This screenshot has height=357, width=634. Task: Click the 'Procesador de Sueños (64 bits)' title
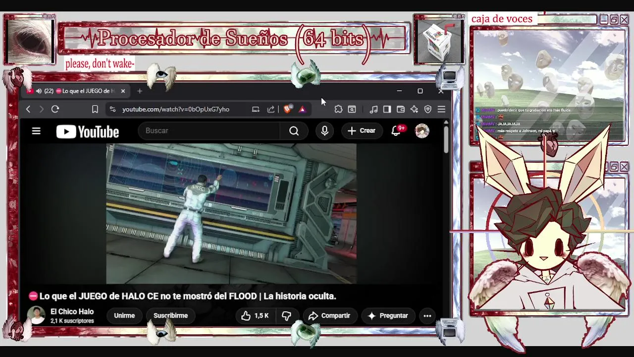point(234,39)
